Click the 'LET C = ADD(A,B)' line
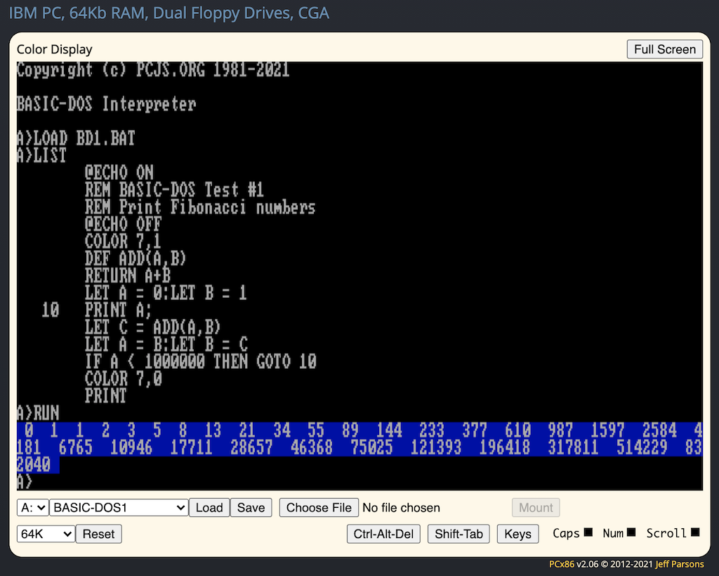 152,327
